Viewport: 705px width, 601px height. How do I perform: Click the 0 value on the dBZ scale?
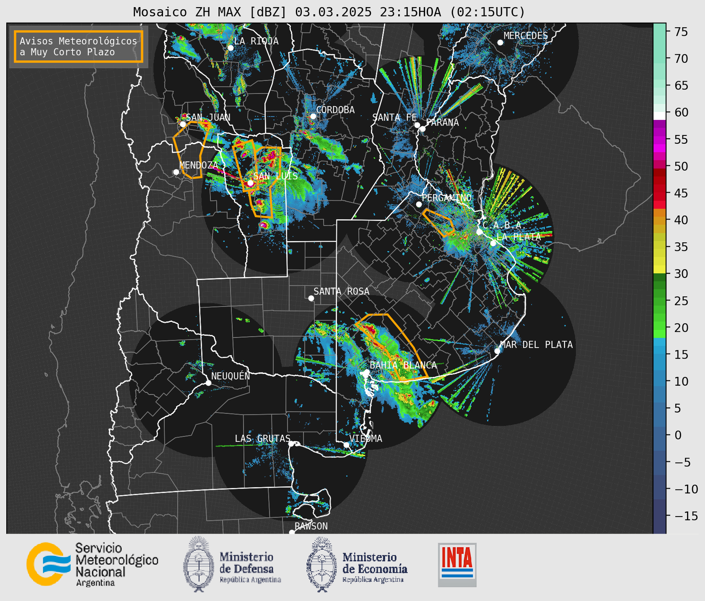click(x=678, y=435)
